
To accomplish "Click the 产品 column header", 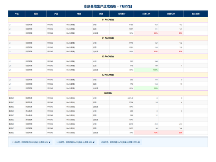I will tap(56, 14).
